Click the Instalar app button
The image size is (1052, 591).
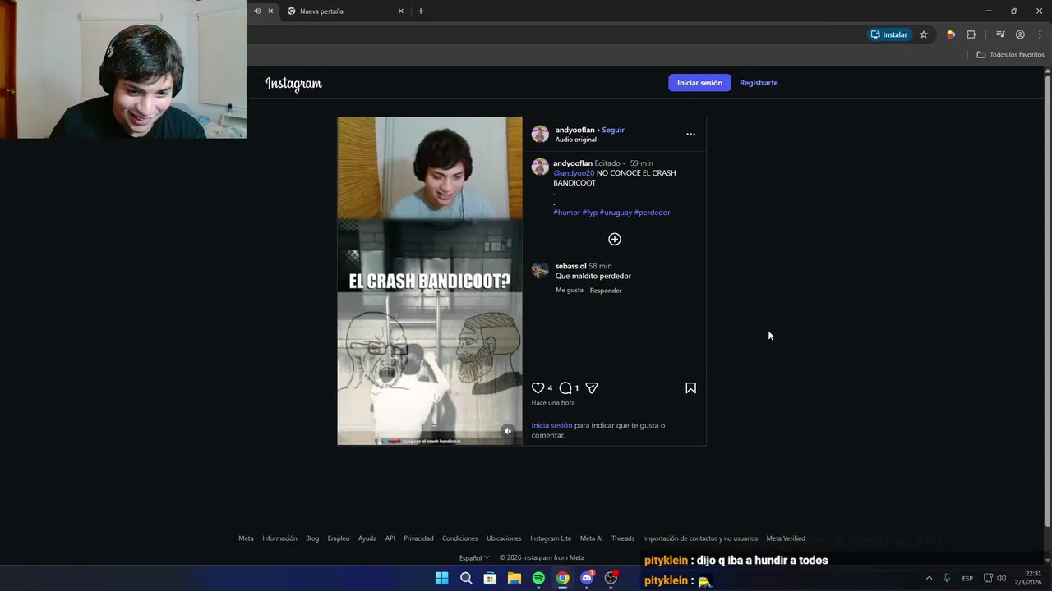889,34
